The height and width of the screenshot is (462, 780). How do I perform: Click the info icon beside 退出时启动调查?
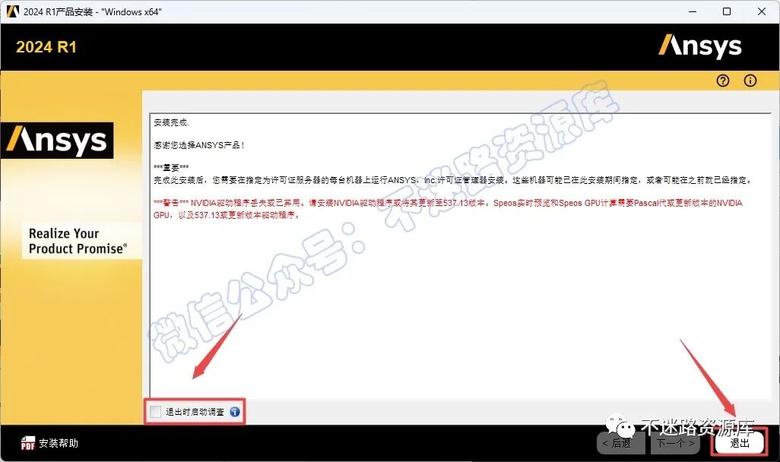[235, 412]
